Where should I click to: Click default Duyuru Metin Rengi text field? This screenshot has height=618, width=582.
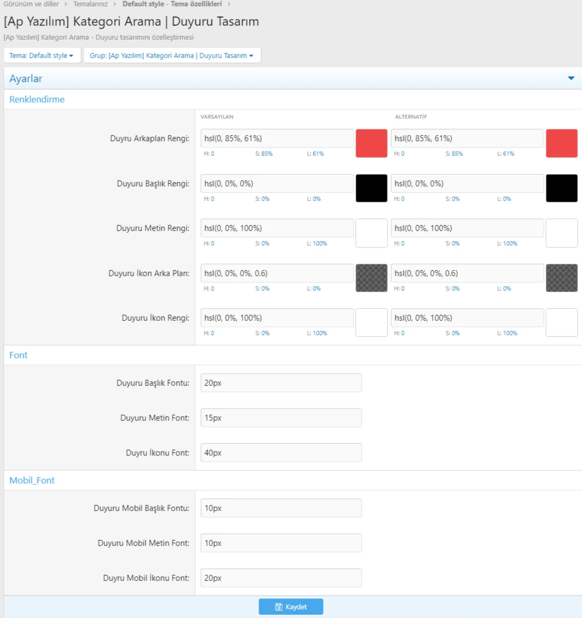(x=277, y=228)
